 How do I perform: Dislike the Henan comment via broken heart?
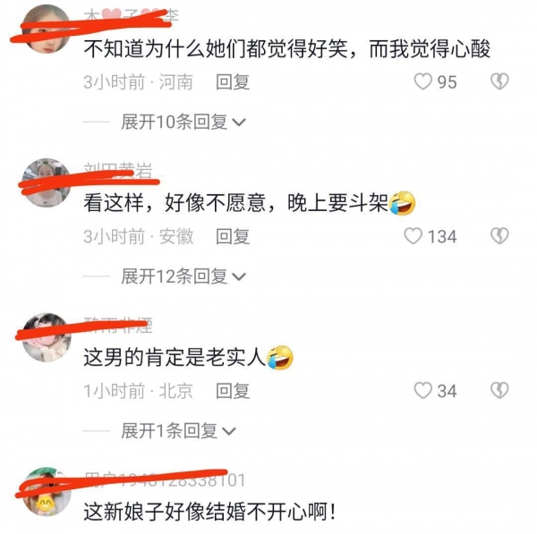(x=499, y=81)
